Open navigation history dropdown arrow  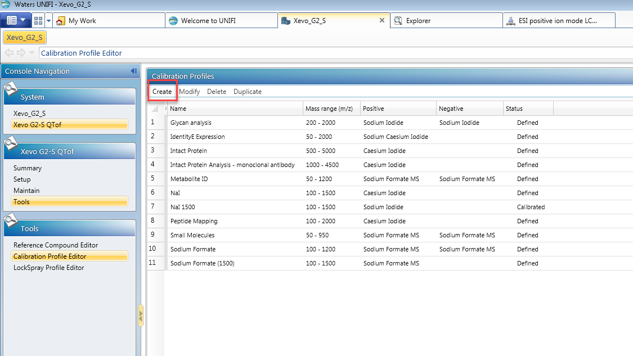tap(32, 53)
